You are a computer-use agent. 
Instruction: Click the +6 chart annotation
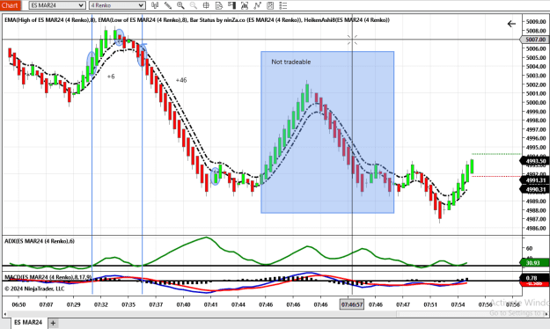pos(111,77)
